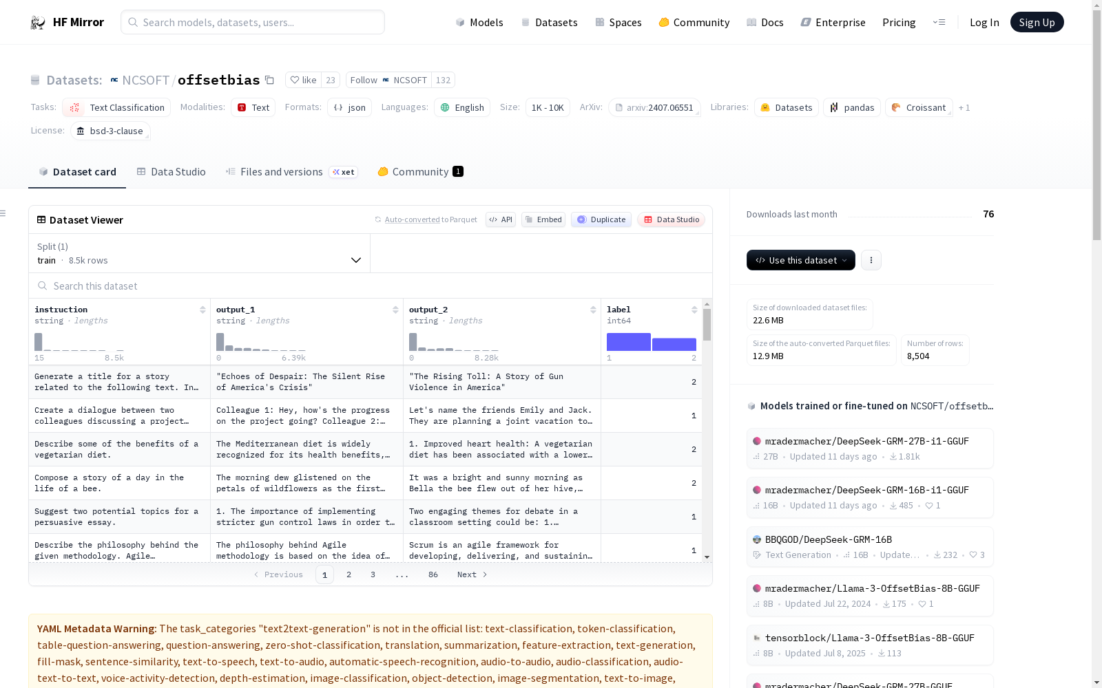This screenshot has height=688, width=1102.
Task: Filter by the English language tag
Action: point(462,107)
